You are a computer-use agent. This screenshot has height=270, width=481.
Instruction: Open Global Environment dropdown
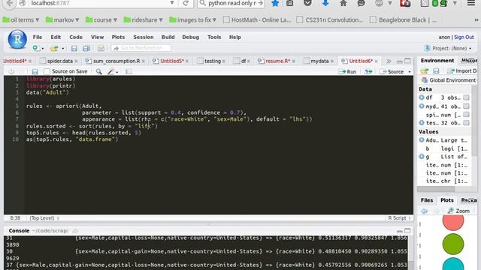coord(449,80)
